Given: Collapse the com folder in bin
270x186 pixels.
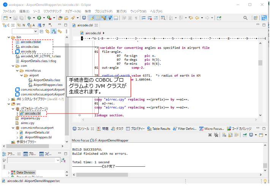Looking at the screenshot, I should point(13,66).
